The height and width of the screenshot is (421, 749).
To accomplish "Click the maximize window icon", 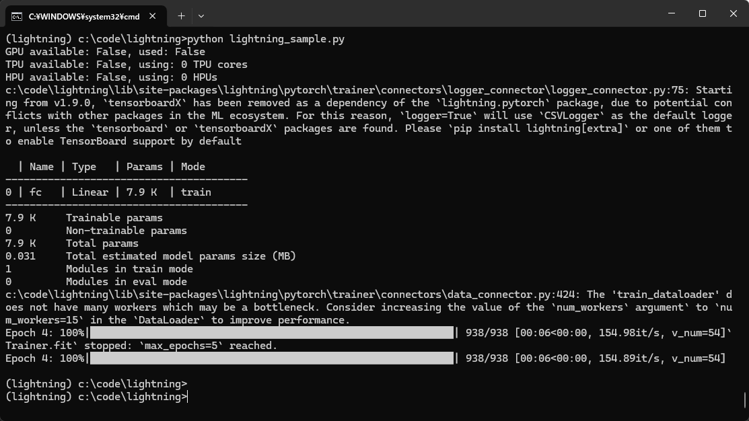I will point(702,13).
